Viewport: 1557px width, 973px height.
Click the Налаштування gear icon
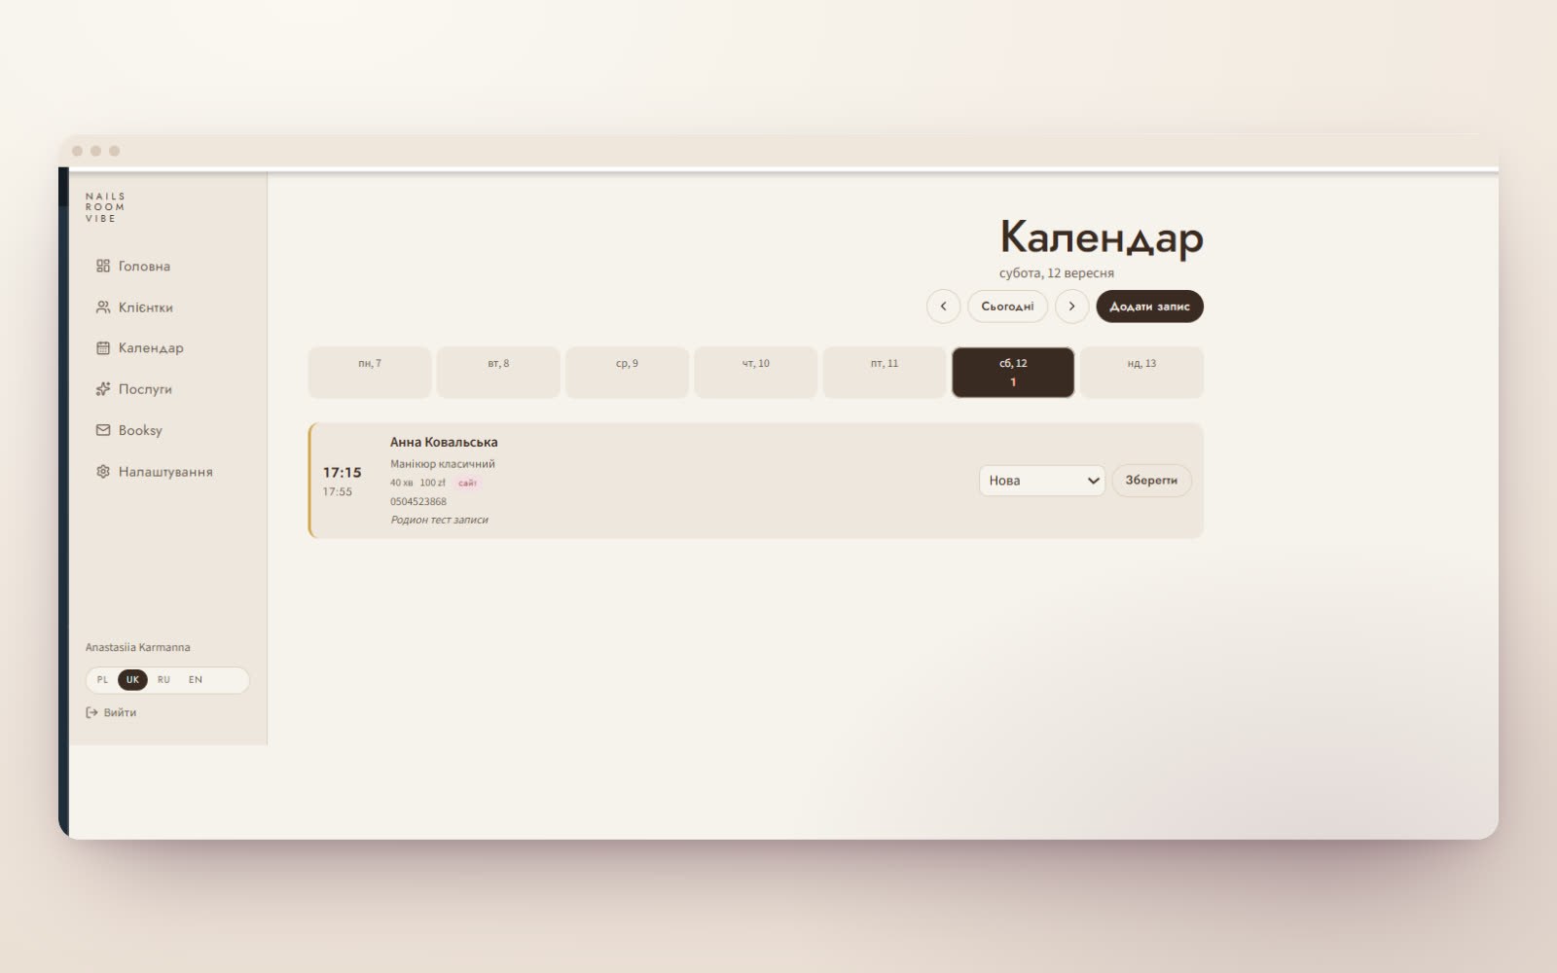[x=103, y=472]
